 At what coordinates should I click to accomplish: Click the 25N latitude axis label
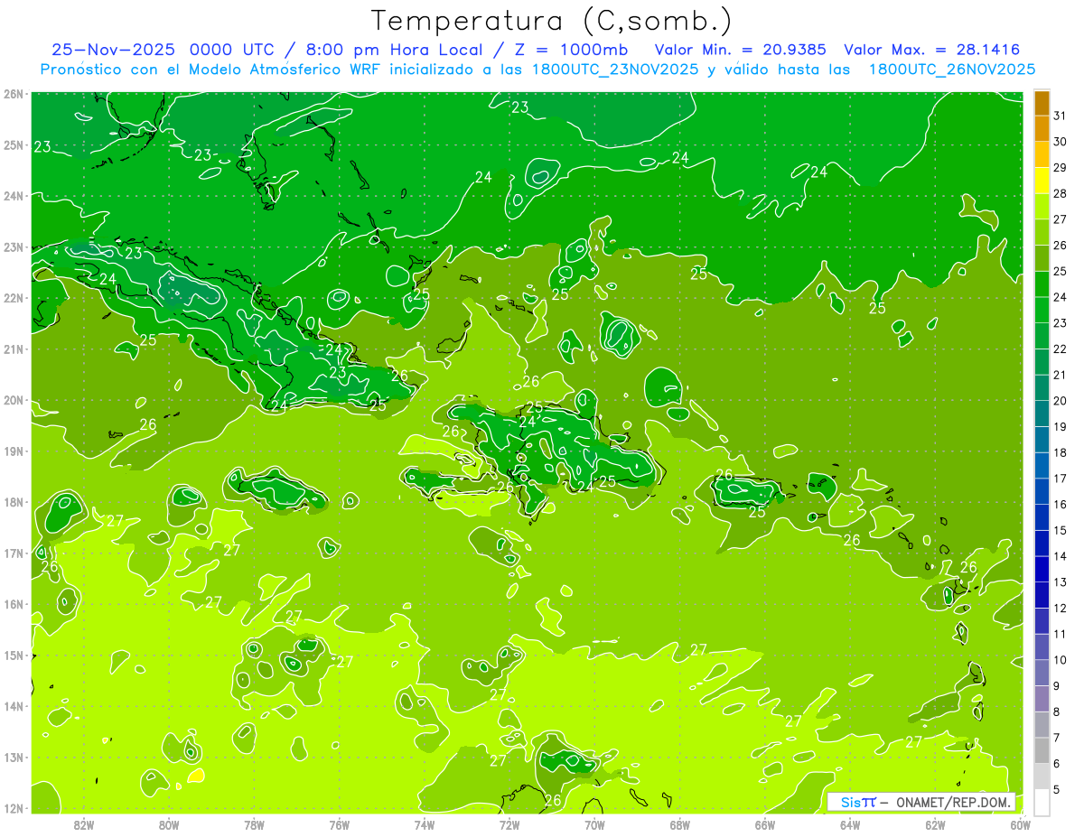coord(14,144)
